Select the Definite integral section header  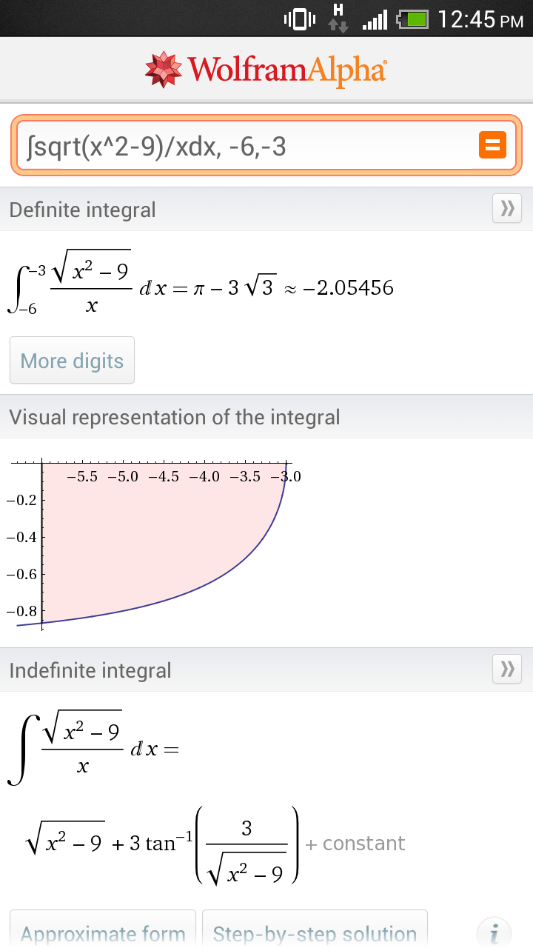tap(82, 210)
